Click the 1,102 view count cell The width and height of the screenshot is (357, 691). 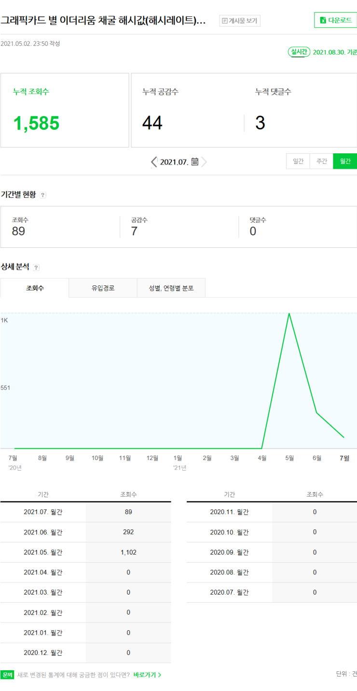point(128,553)
